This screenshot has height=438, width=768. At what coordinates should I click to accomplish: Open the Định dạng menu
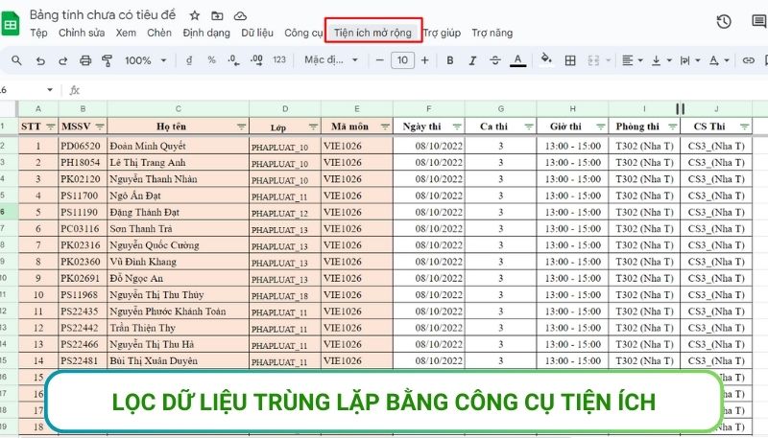(206, 33)
